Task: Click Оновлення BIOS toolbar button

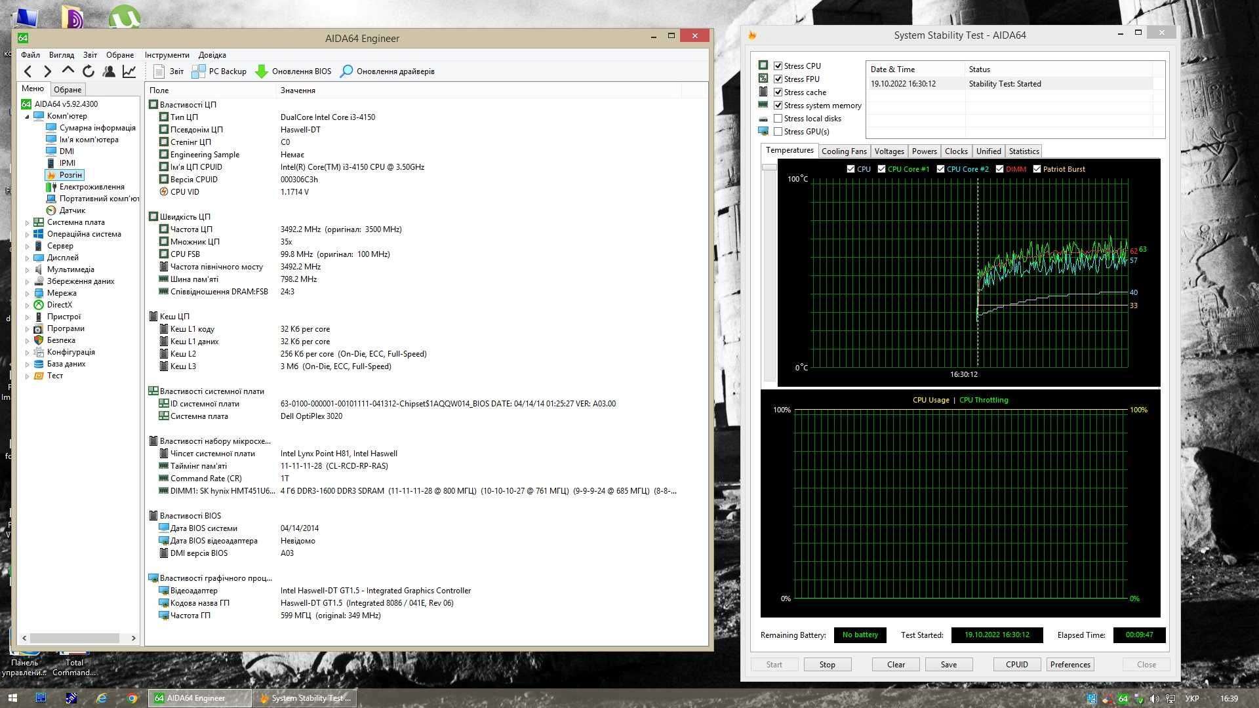Action: [293, 71]
